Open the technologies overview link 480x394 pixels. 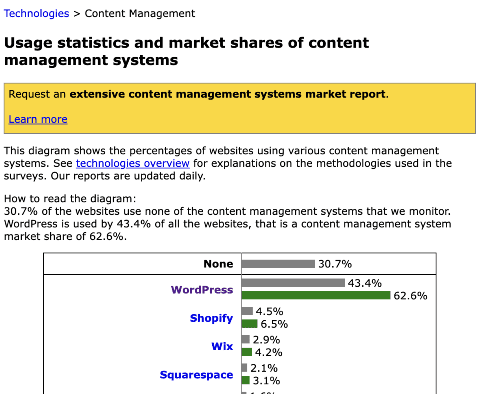coord(133,163)
